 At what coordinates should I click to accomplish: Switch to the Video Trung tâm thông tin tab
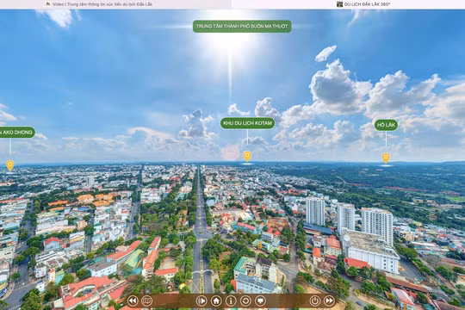[99, 4]
